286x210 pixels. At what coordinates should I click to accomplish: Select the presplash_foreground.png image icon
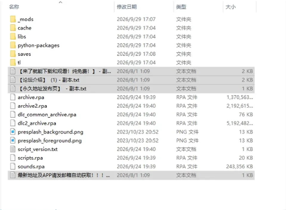(x=13, y=141)
